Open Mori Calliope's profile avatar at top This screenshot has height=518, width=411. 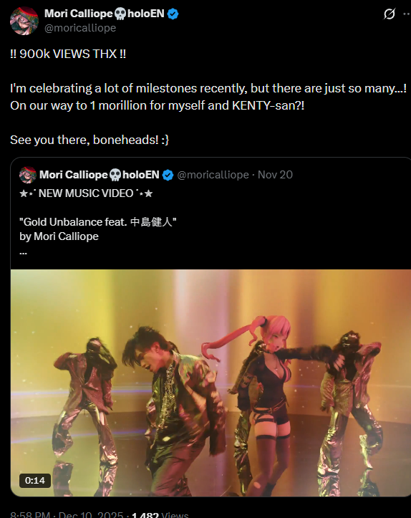tap(24, 21)
